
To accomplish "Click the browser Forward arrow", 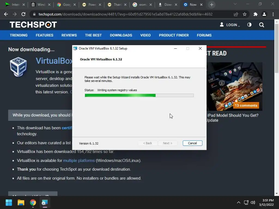I will coord(15,14).
